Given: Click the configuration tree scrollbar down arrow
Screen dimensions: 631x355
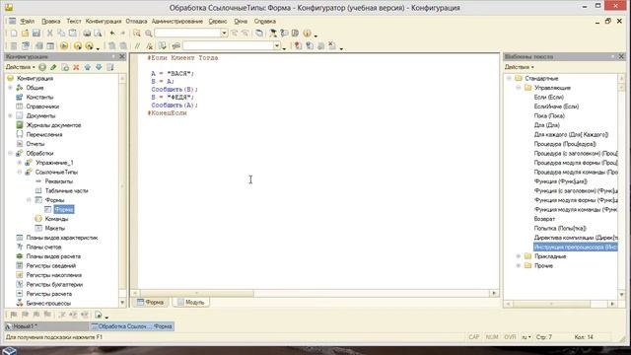Looking at the screenshot, I should point(122,303).
